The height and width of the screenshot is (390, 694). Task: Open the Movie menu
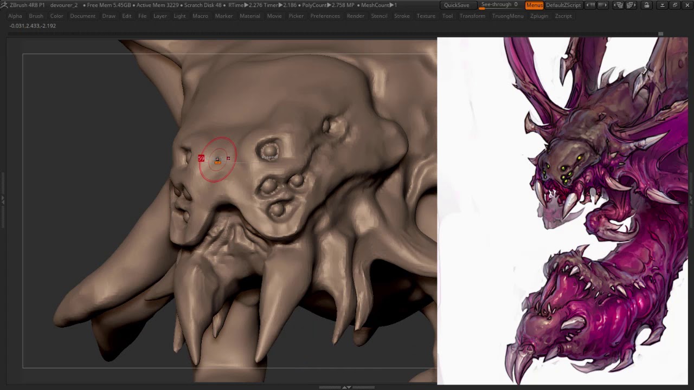(274, 16)
